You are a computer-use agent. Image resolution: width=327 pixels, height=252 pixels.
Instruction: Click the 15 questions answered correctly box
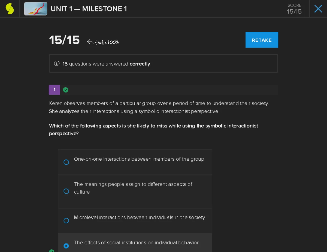coord(163,63)
